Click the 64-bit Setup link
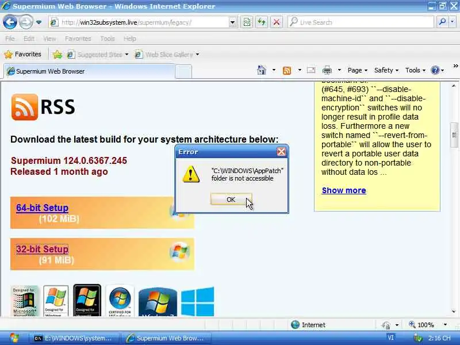This screenshot has width=460, height=345. (42, 208)
